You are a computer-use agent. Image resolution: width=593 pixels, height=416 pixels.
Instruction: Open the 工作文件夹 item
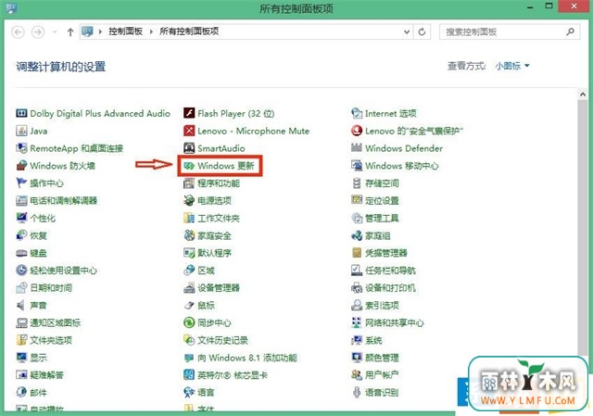pos(212,219)
